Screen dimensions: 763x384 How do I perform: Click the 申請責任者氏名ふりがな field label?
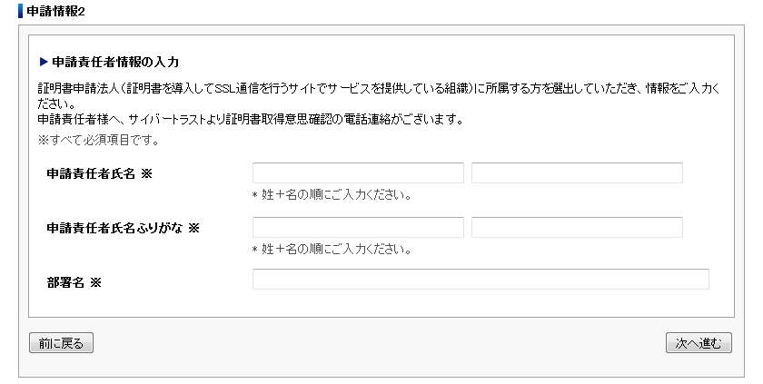114,228
